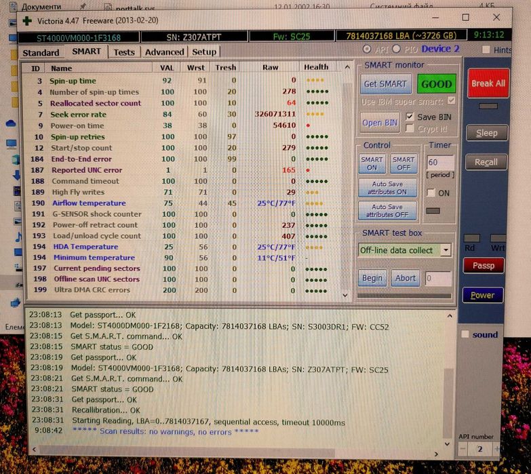Open the Setup tab
This screenshot has height=474, width=531.
204,52
